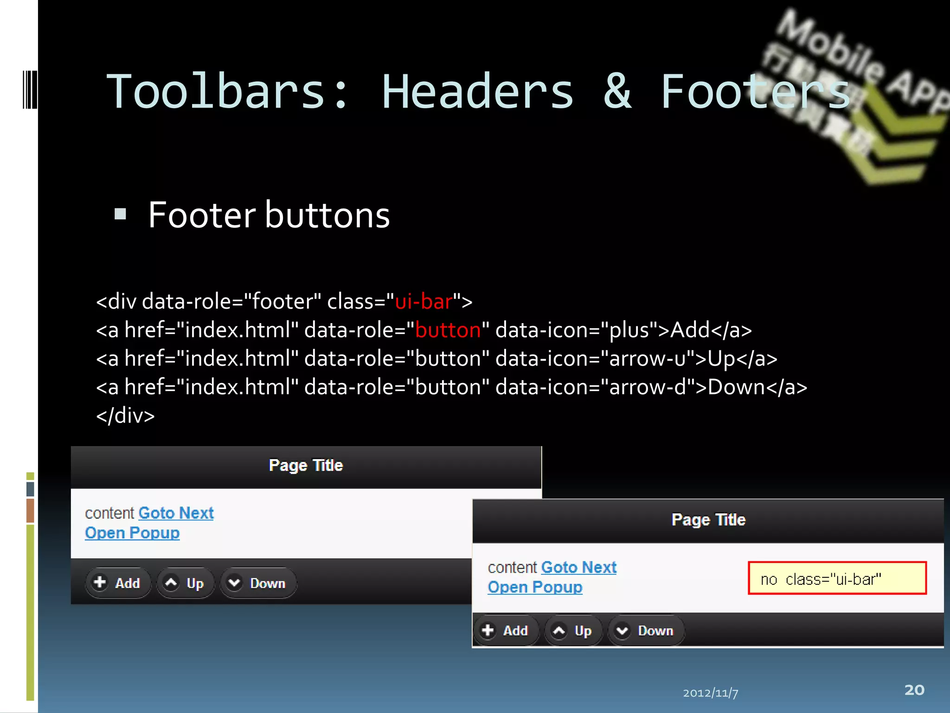Click the Down button in right footer
This screenshot has height=713, width=950.
646,630
